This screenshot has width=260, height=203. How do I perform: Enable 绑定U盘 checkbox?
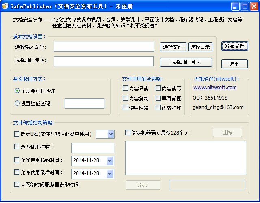(17, 134)
